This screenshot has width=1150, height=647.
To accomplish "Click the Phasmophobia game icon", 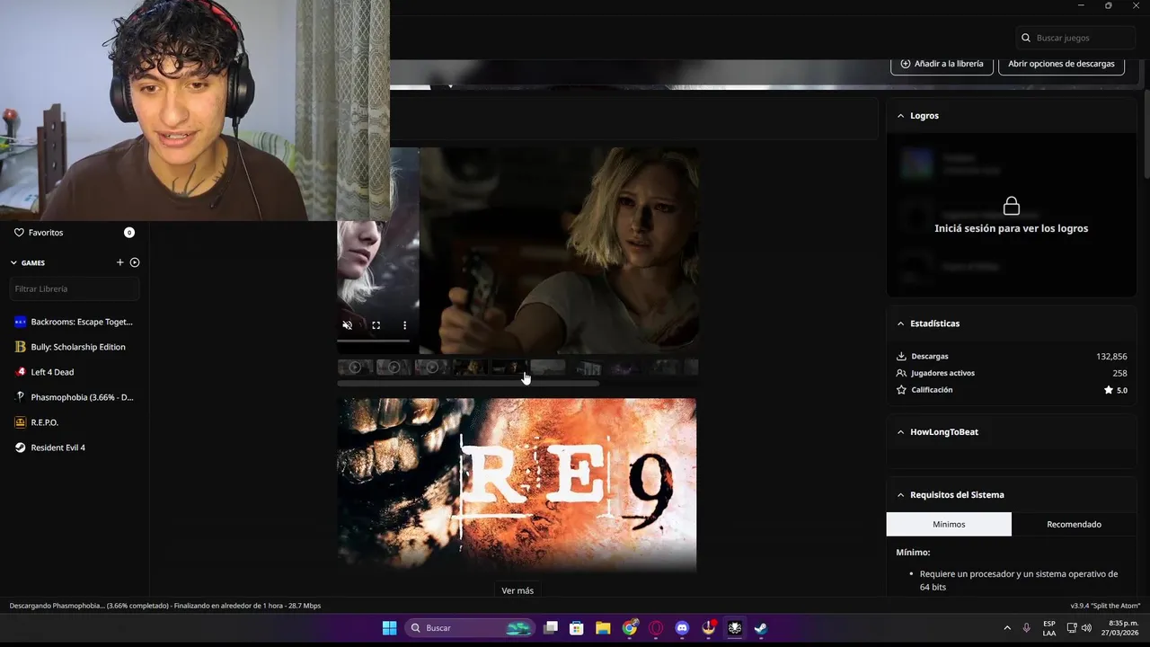I will [21, 397].
